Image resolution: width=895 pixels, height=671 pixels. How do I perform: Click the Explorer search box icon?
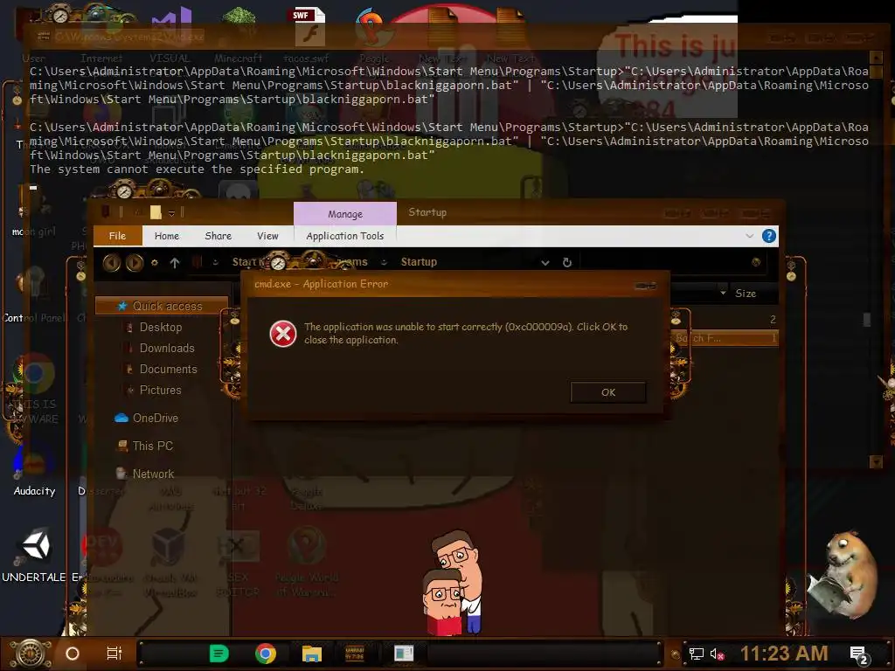point(756,262)
